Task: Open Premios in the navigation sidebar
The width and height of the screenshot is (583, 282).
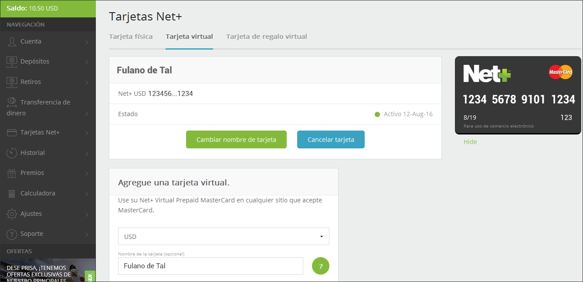Action: coord(48,173)
